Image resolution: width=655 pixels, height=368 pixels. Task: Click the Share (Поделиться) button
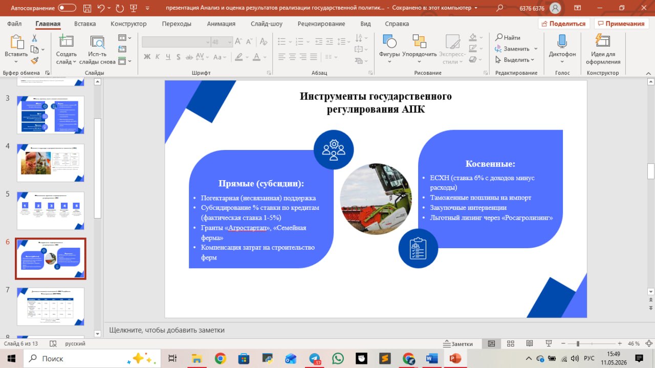pos(564,24)
